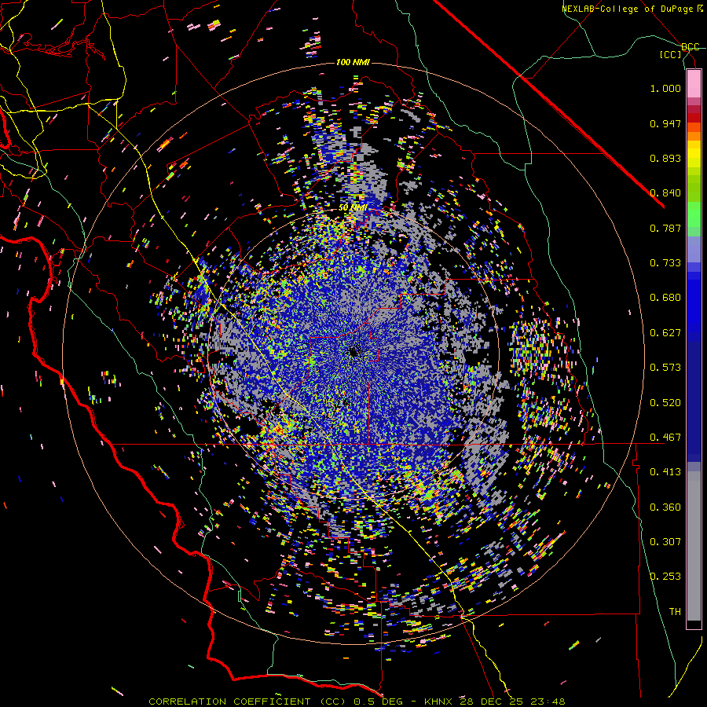
Task: Click the [CC] units label
Action: [671, 54]
